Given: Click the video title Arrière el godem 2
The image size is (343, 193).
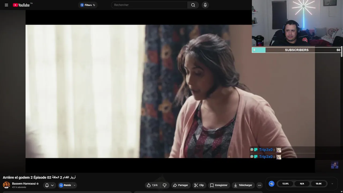Looking at the screenshot, I should 39,177.
